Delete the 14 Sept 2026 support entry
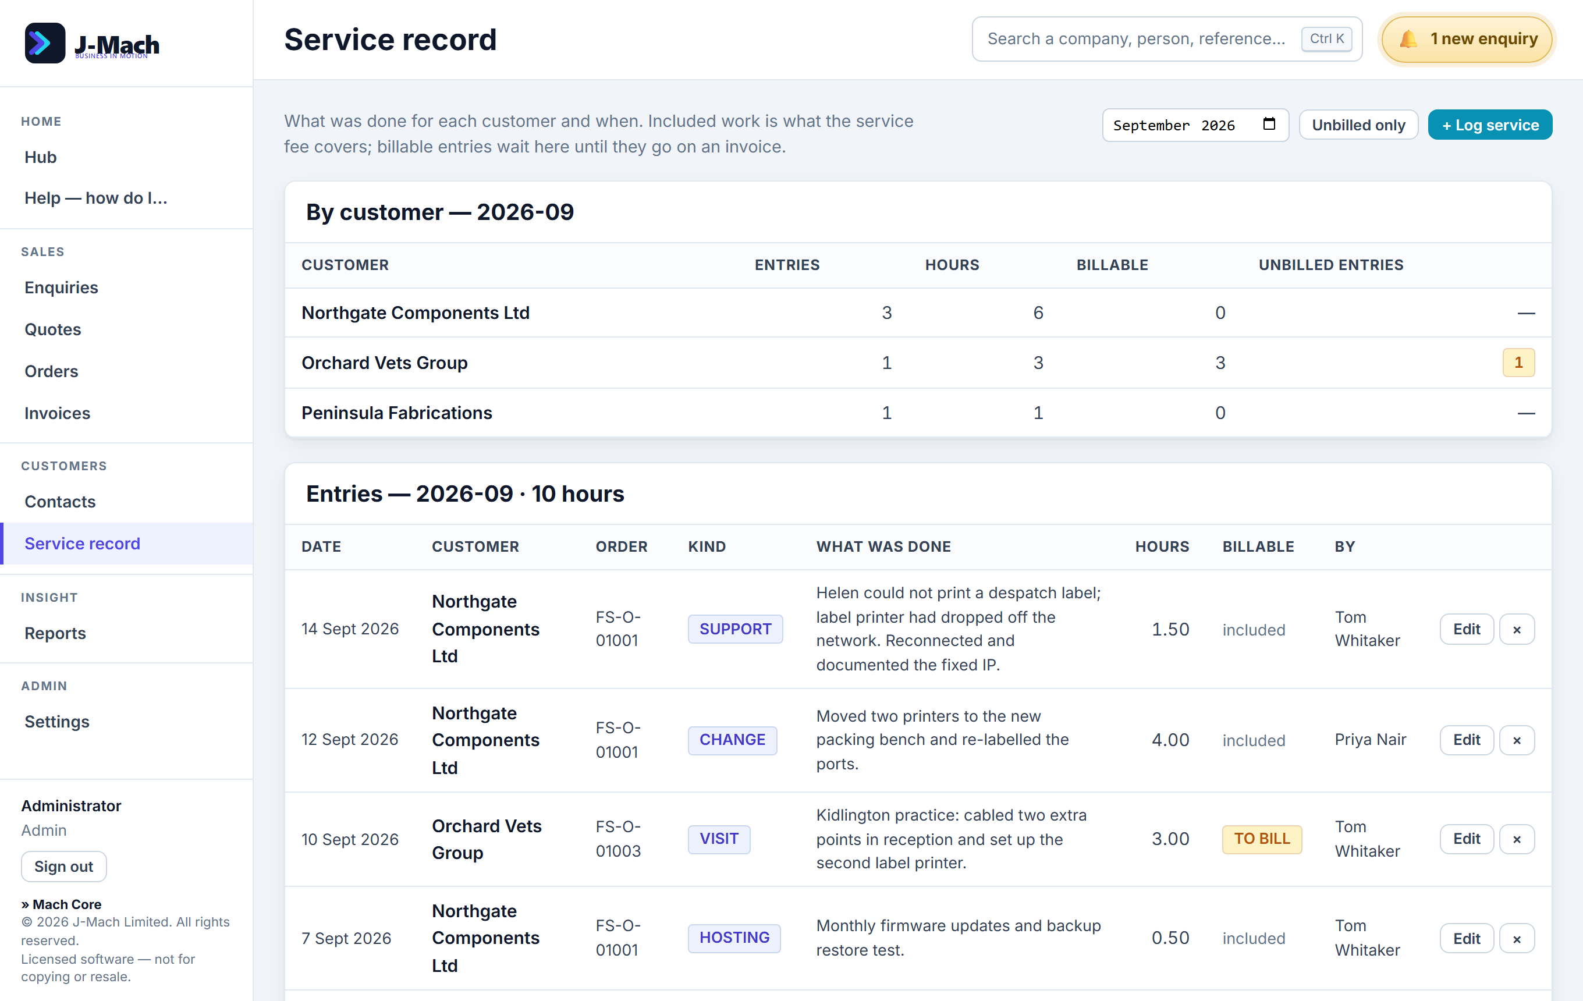Image resolution: width=1583 pixels, height=1001 pixels. point(1517,630)
